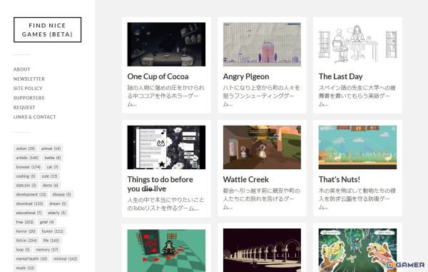
Task: Open Things to do before you die thumbnail
Action: [166, 147]
